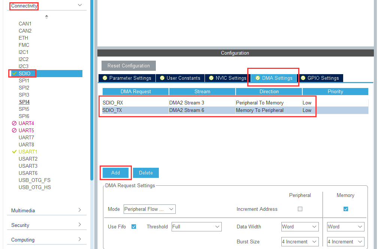Image resolution: width=378 pixels, height=249 pixels.
Task: Click the Reset Configuration button
Action: click(x=128, y=66)
